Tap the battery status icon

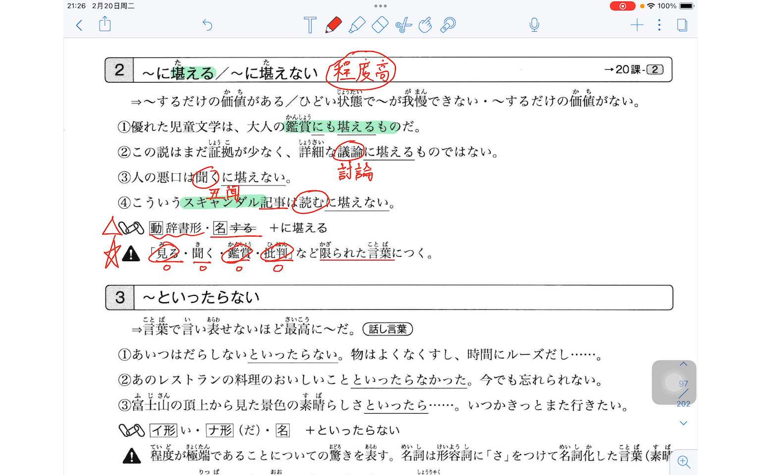click(x=687, y=6)
